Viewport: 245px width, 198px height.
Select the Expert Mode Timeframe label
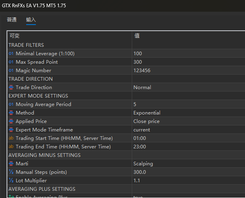coord(44,129)
